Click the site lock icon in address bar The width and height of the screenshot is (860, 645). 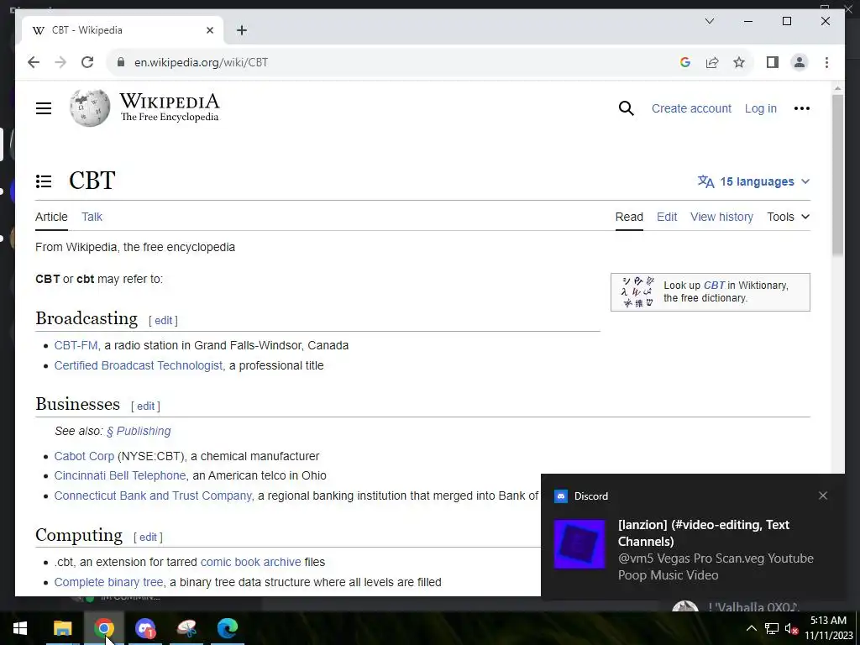click(x=121, y=62)
